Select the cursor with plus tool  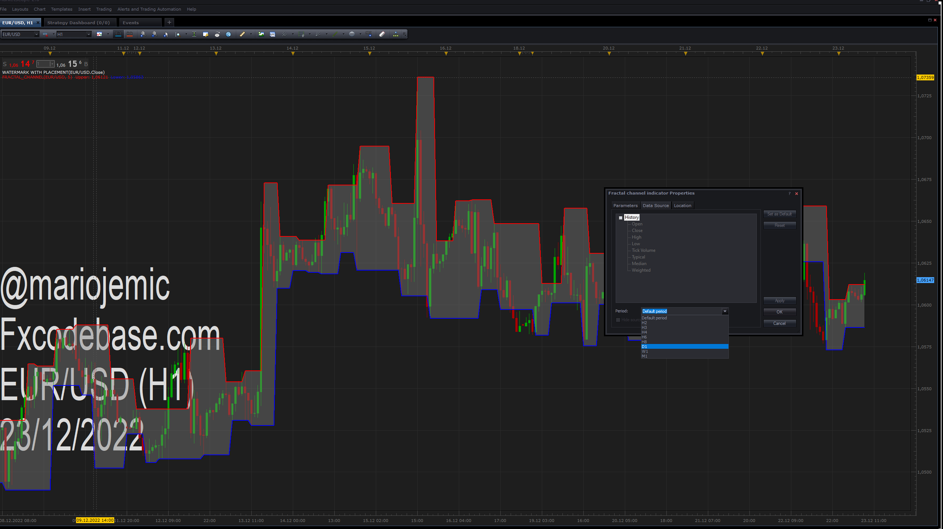[166, 34]
